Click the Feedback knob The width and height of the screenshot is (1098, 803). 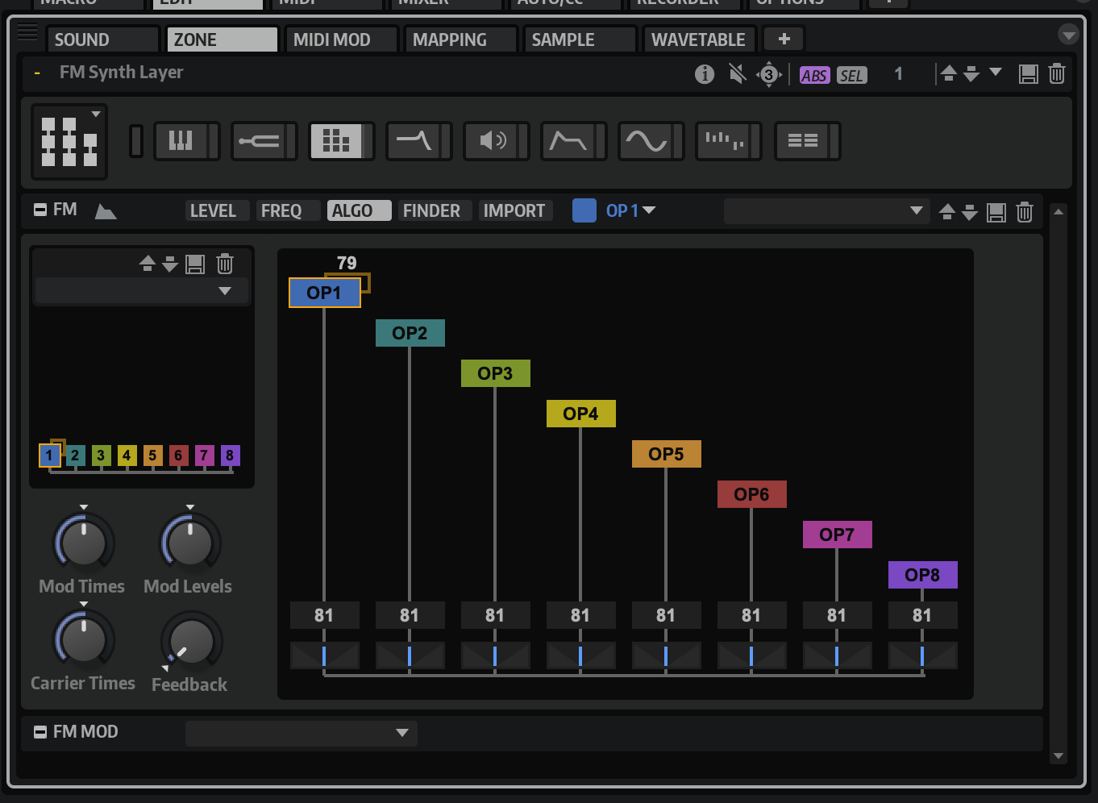point(191,643)
